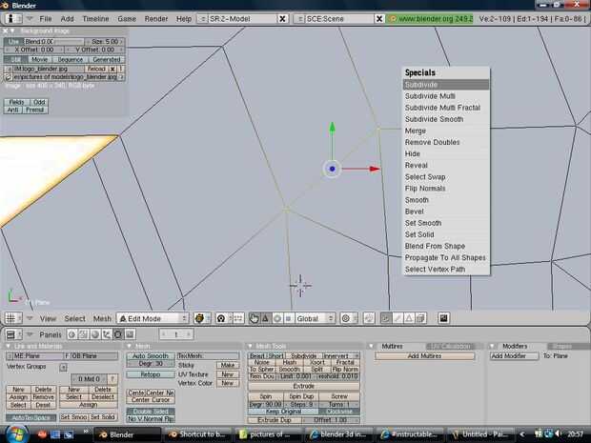Select the Object context panel icon
The height and width of the screenshot is (443, 591).
tap(107, 334)
